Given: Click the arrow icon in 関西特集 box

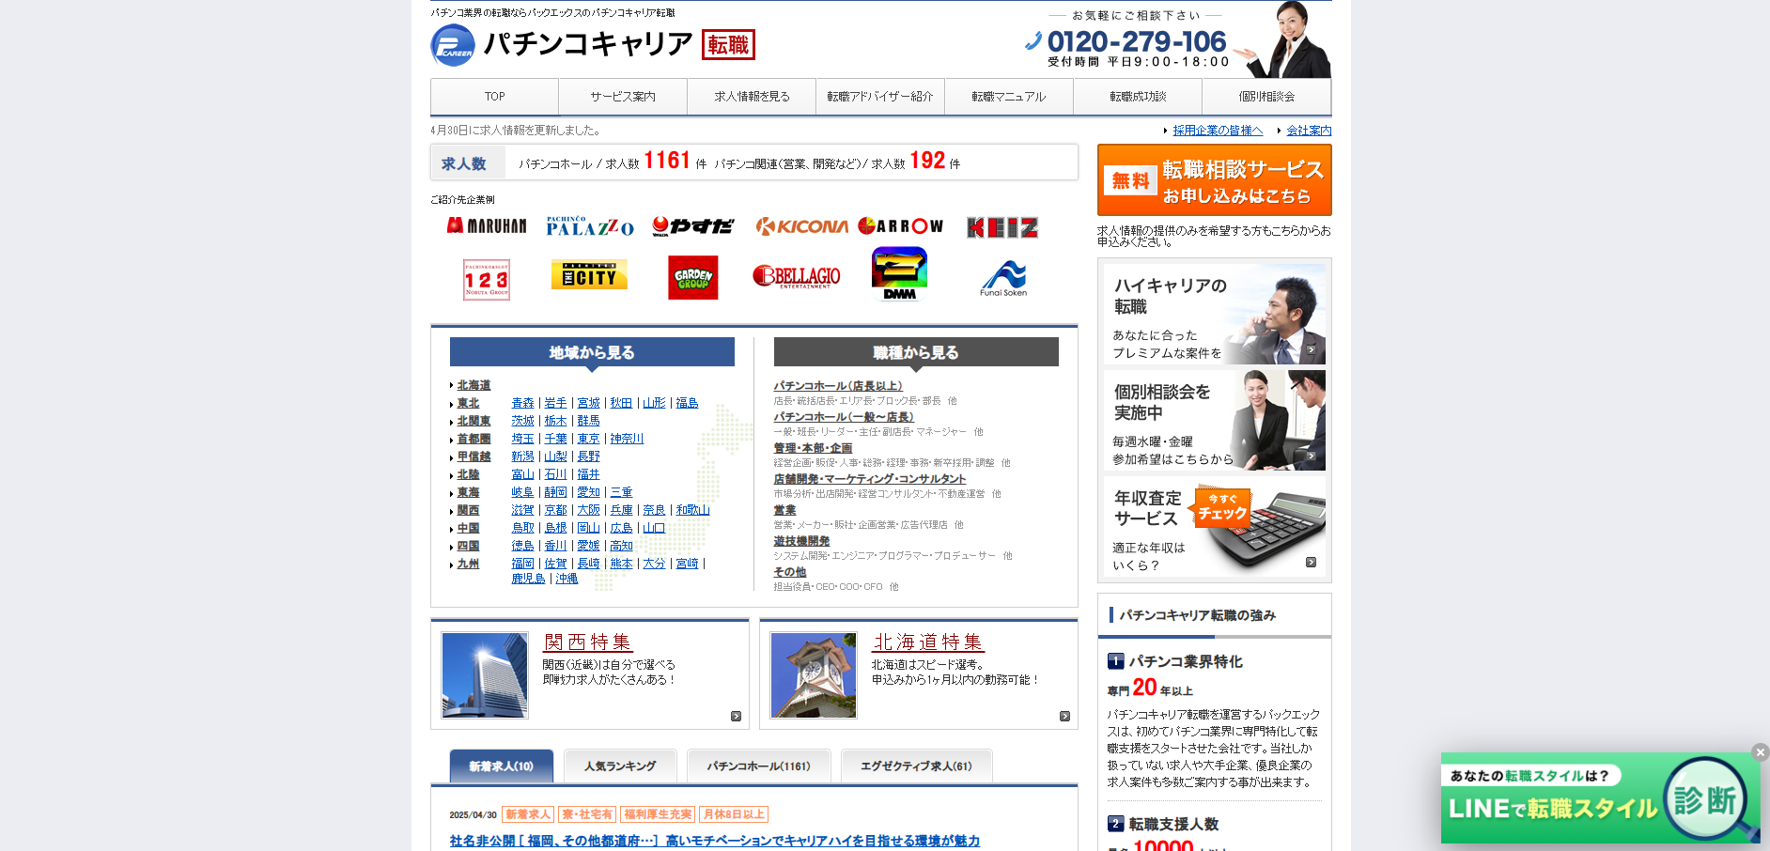Looking at the screenshot, I should [736, 716].
